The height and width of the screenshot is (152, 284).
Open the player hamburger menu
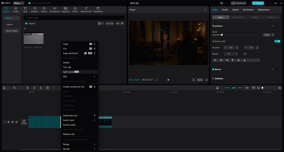pos(205,10)
